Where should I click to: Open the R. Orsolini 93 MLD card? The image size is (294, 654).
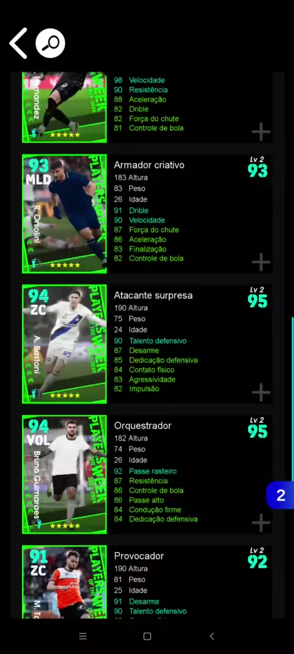click(x=64, y=214)
